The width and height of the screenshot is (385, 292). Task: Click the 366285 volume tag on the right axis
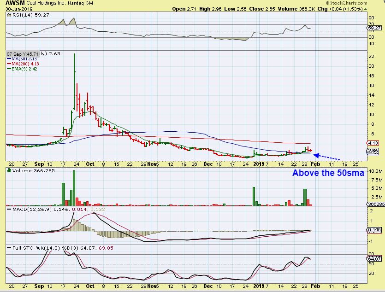(376, 204)
